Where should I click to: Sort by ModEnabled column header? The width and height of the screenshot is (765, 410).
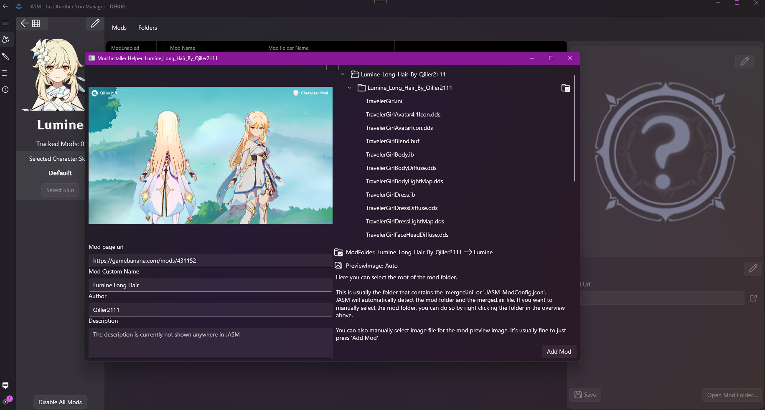coord(131,48)
